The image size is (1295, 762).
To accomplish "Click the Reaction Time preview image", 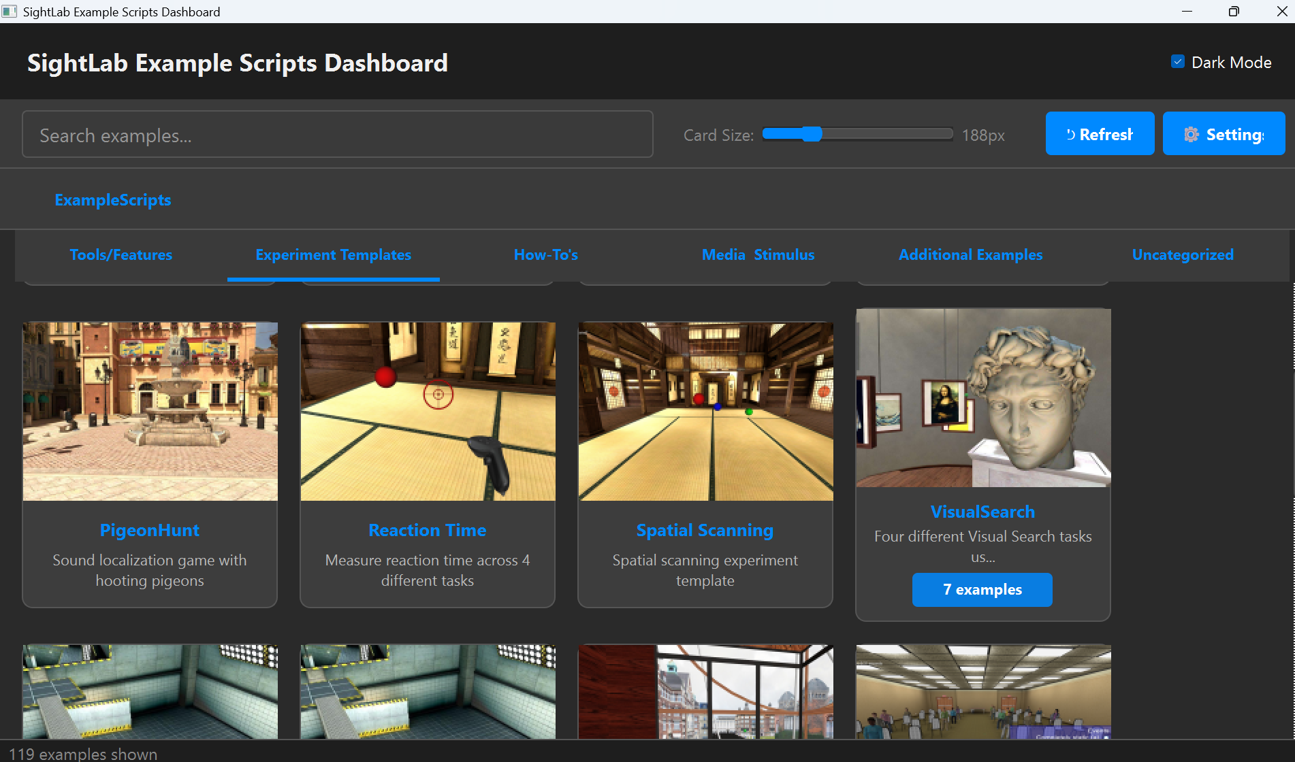I will coord(428,411).
